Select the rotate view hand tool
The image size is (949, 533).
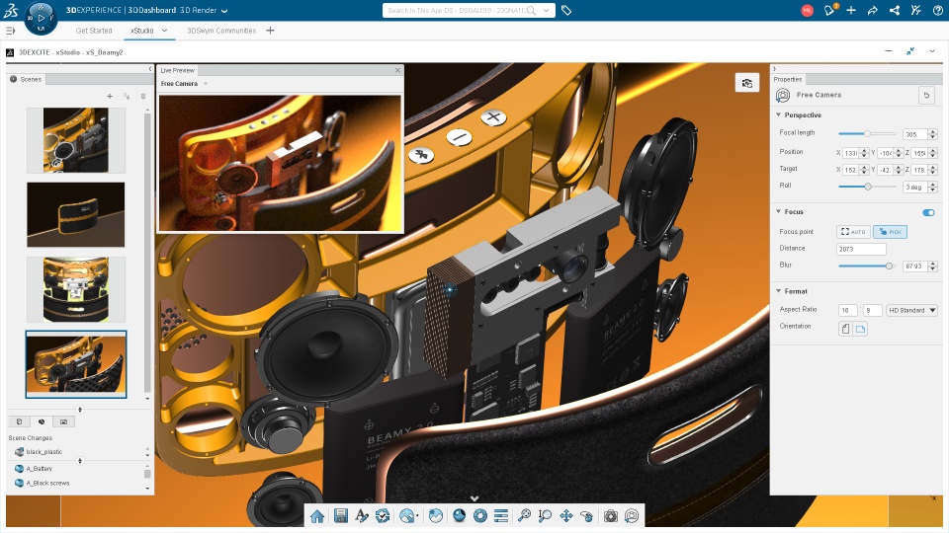click(x=586, y=515)
